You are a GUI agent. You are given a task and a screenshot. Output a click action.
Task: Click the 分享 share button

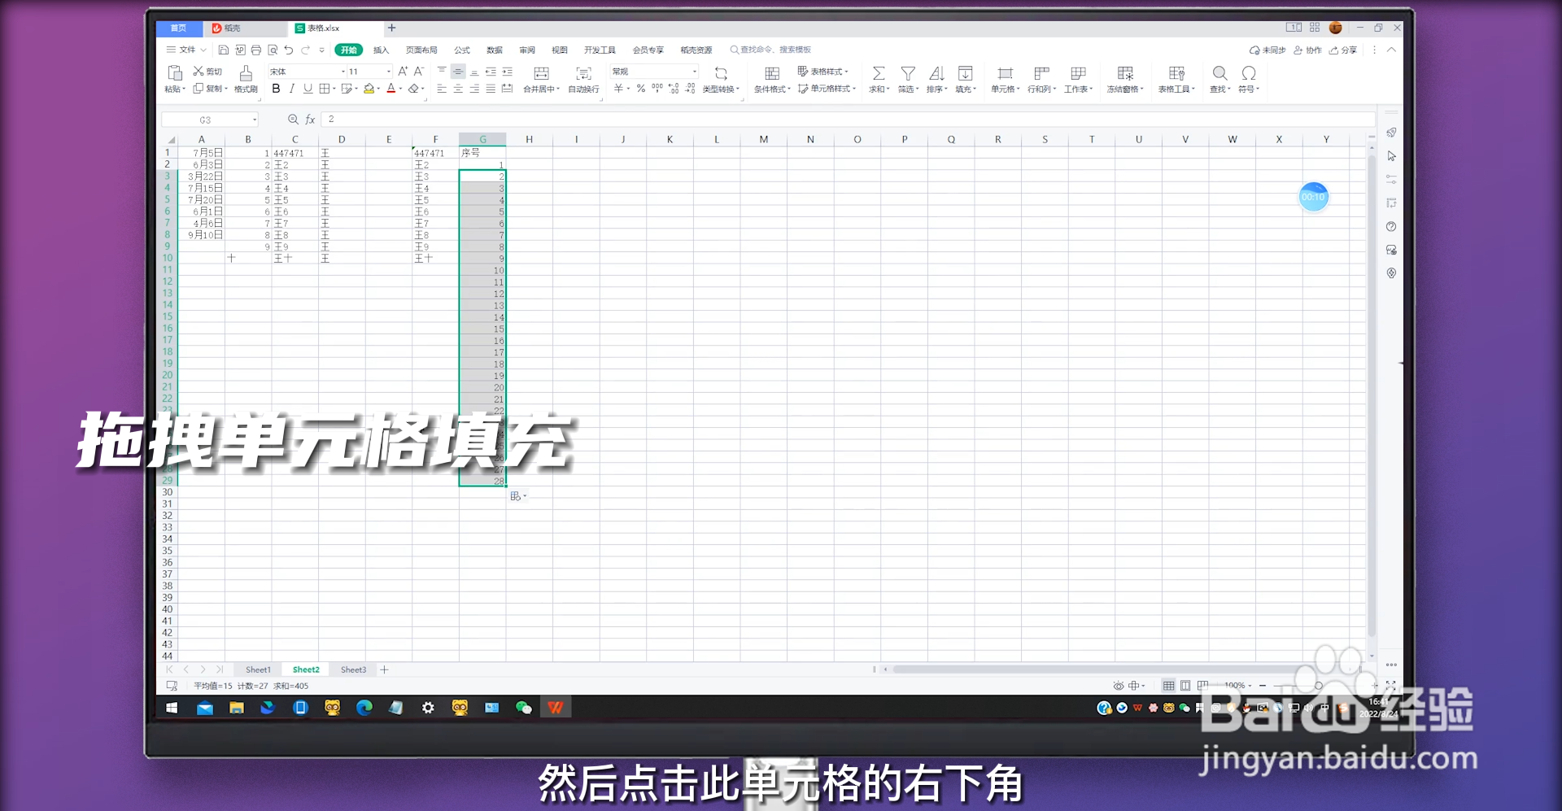(1344, 50)
